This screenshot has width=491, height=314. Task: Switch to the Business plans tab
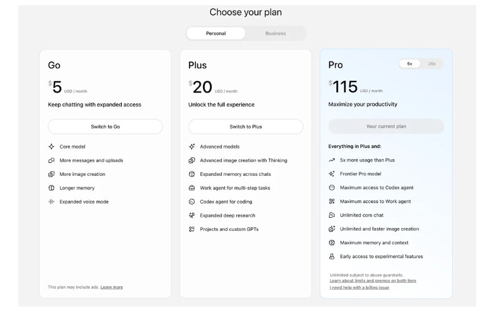pyautogui.click(x=275, y=34)
